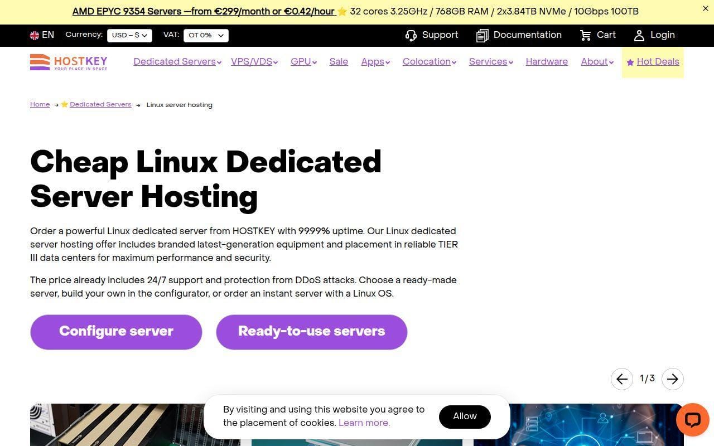
Task: Click the Linux server hosting breadcrumb text
Action: [x=179, y=105]
